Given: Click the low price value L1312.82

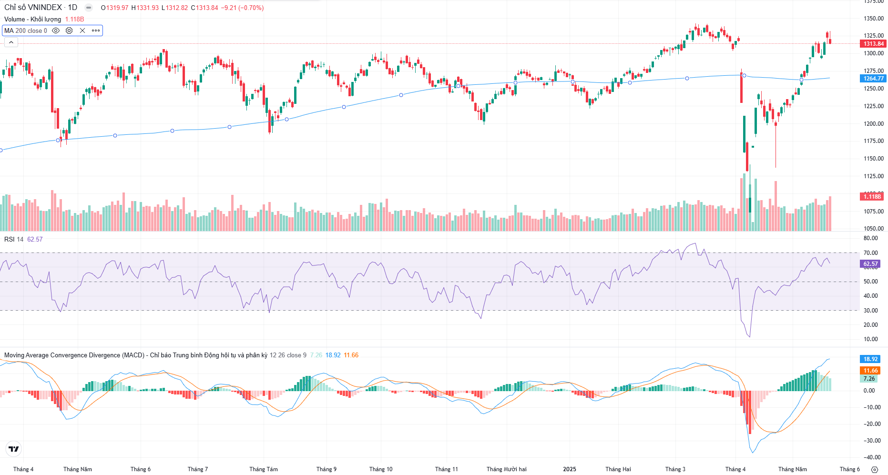Looking at the screenshot, I should 175,8.
